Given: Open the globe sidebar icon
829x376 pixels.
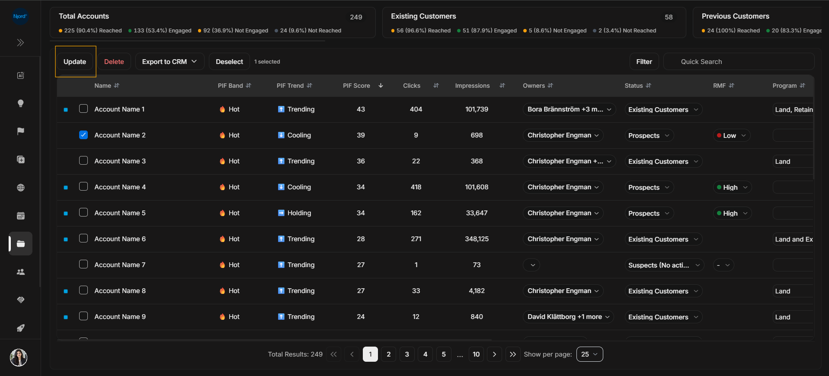Looking at the screenshot, I should 20,188.
